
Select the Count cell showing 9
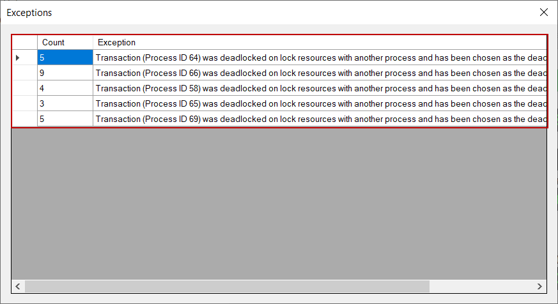(65, 73)
